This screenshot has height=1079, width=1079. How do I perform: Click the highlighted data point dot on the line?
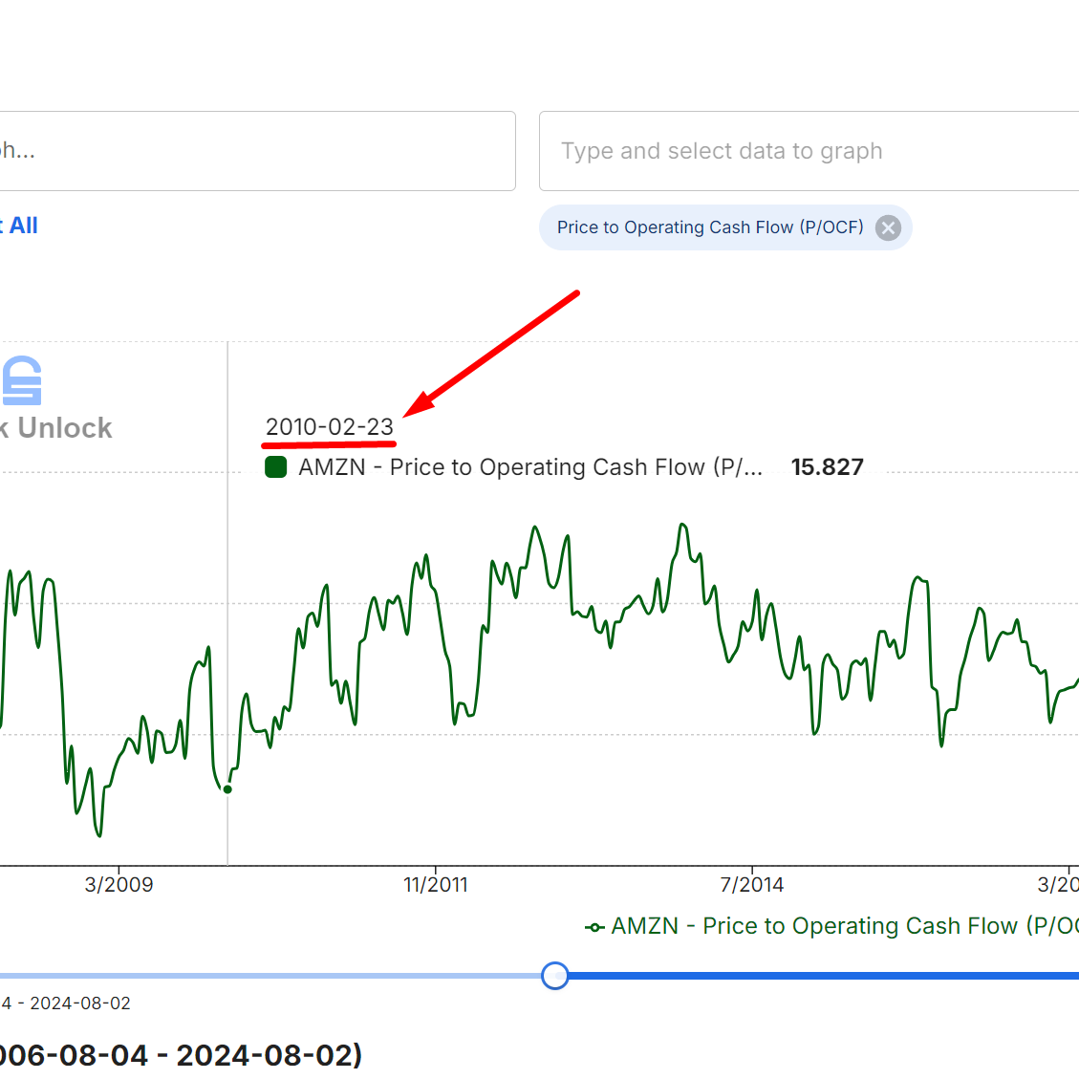coord(227,789)
